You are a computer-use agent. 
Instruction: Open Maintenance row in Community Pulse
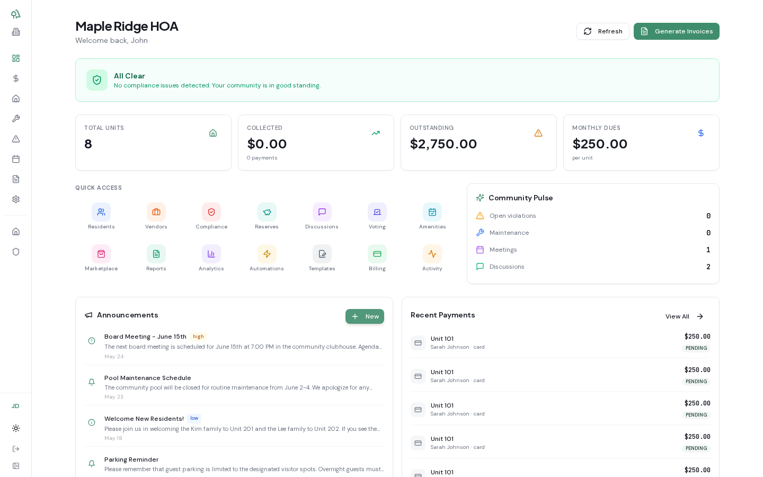[593, 233]
